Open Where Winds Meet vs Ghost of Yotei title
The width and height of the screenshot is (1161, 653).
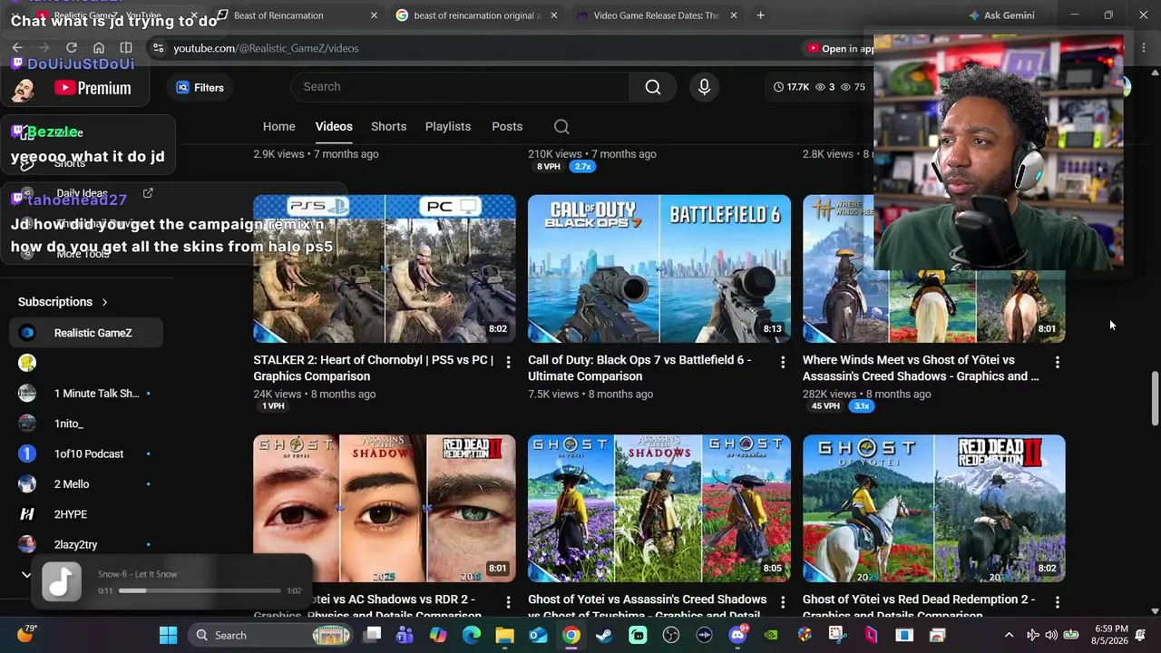tap(921, 368)
